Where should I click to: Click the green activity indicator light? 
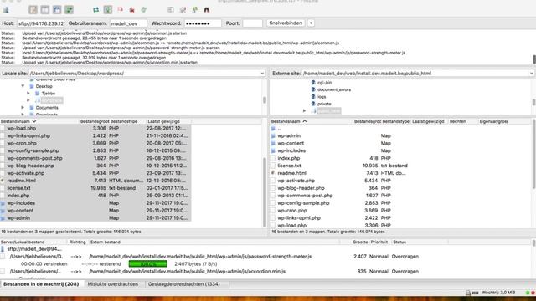528,293
